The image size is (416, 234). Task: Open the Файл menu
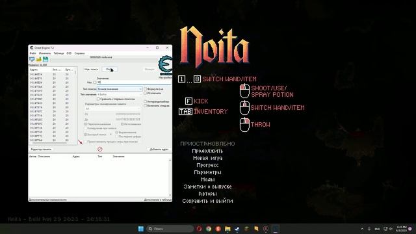[x=33, y=53]
